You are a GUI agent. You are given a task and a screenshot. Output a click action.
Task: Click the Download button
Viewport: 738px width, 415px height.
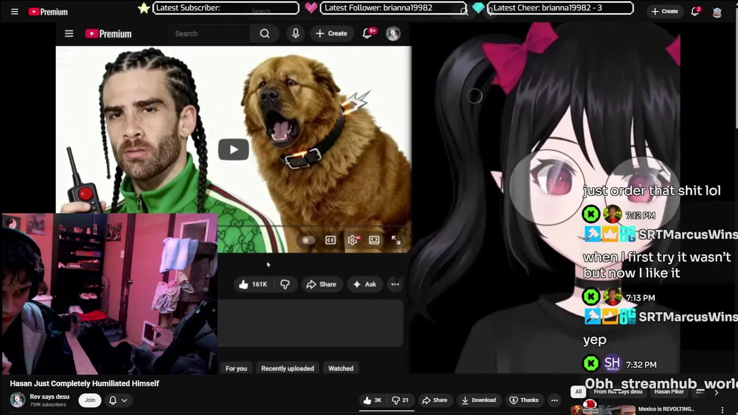[x=478, y=400]
